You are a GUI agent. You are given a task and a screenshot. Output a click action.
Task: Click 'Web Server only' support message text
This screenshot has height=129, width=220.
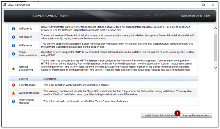point(117,45)
